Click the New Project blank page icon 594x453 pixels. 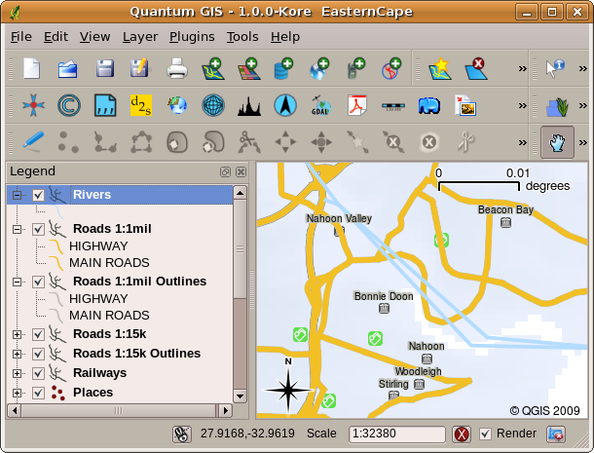tap(33, 69)
